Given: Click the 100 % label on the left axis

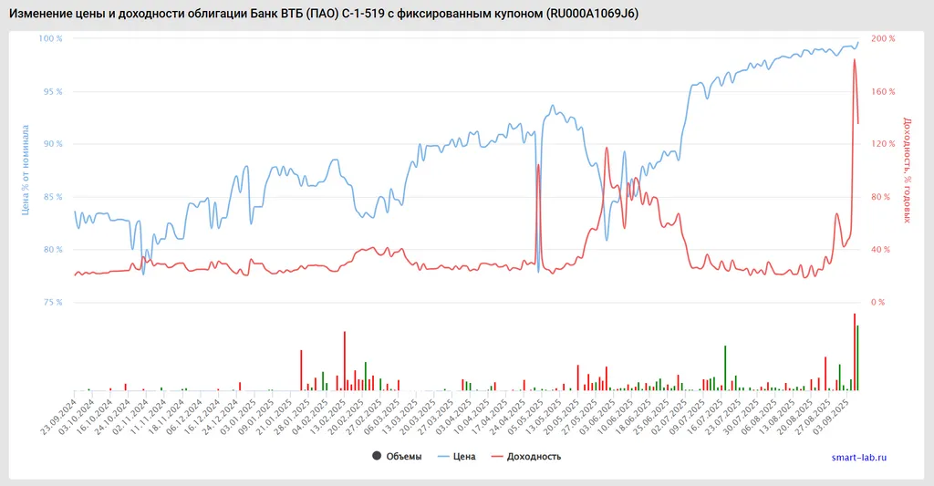Looking at the screenshot, I should (x=50, y=39).
